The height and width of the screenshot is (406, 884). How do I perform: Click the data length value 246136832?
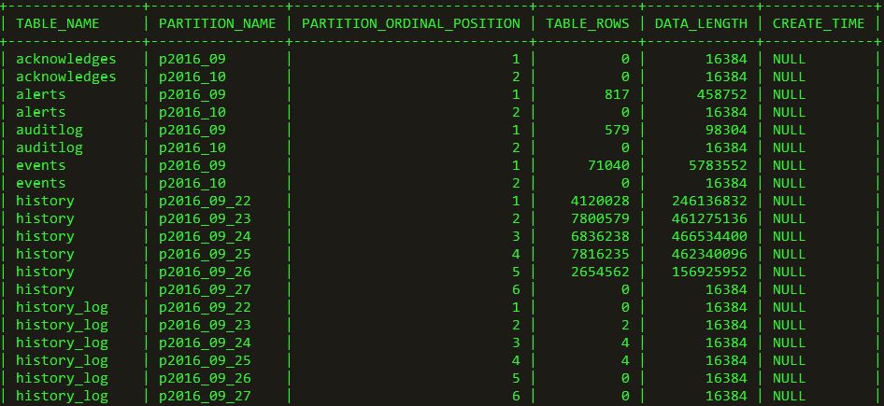(710, 201)
